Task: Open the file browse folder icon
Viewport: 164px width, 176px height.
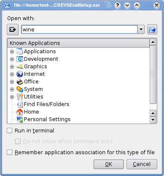Action: coord(152,29)
